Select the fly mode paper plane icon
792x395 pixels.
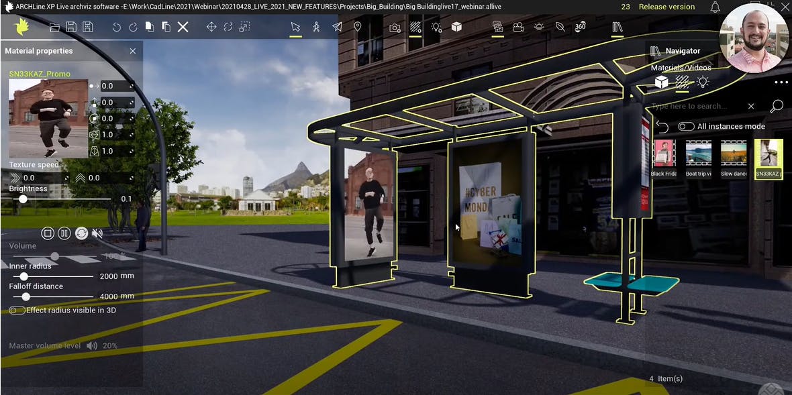tap(337, 27)
